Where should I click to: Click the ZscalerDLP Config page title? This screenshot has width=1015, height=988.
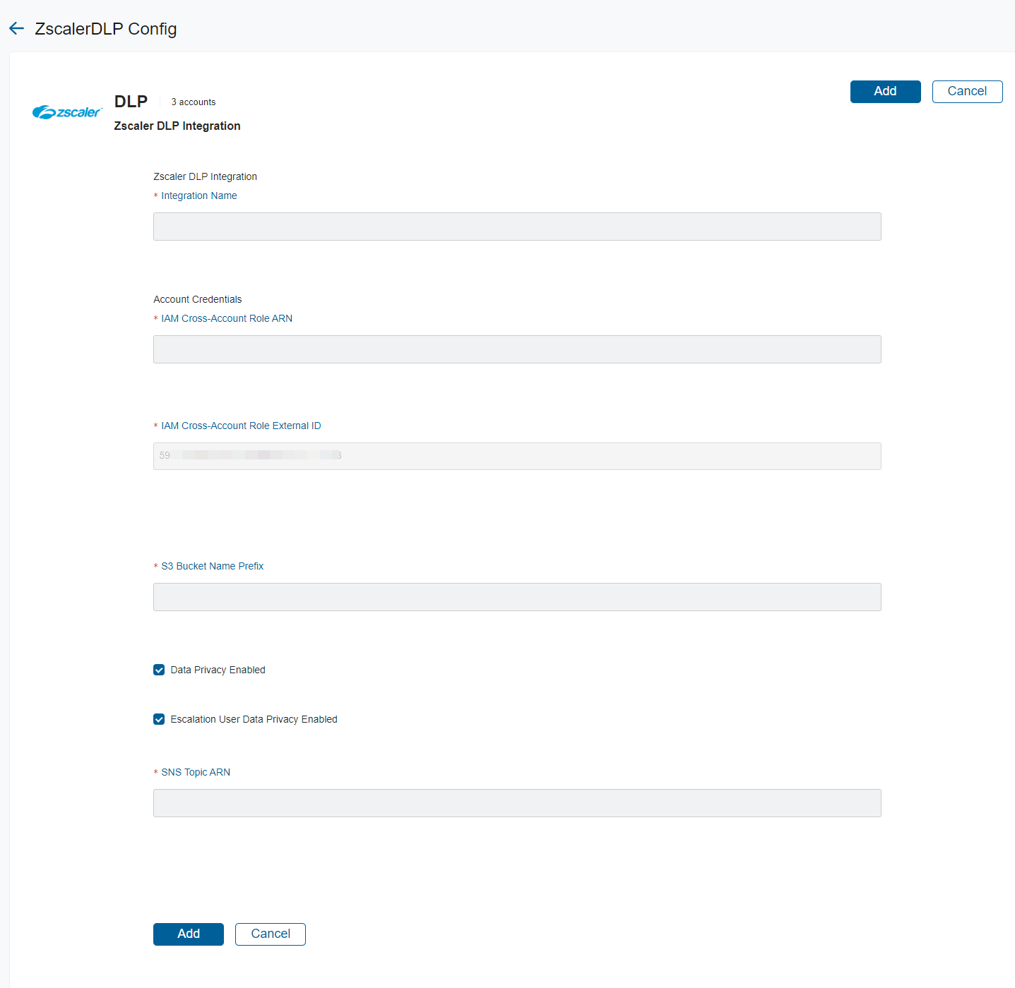coord(105,29)
